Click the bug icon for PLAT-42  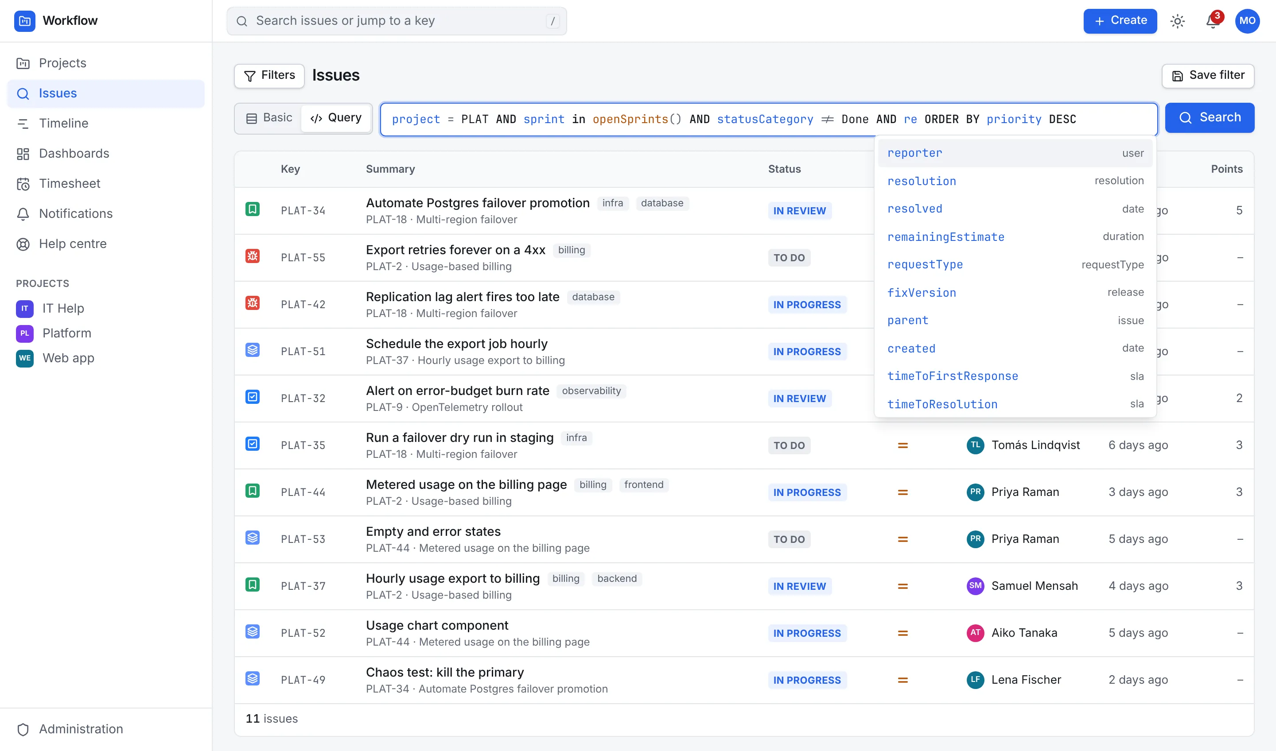252,303
